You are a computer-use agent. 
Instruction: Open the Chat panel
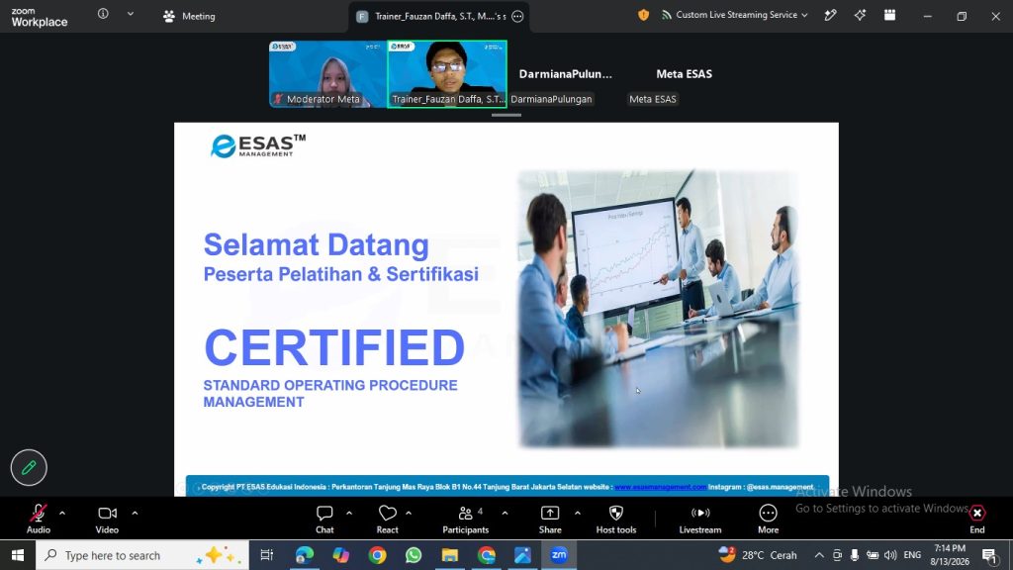click(324, 519)
